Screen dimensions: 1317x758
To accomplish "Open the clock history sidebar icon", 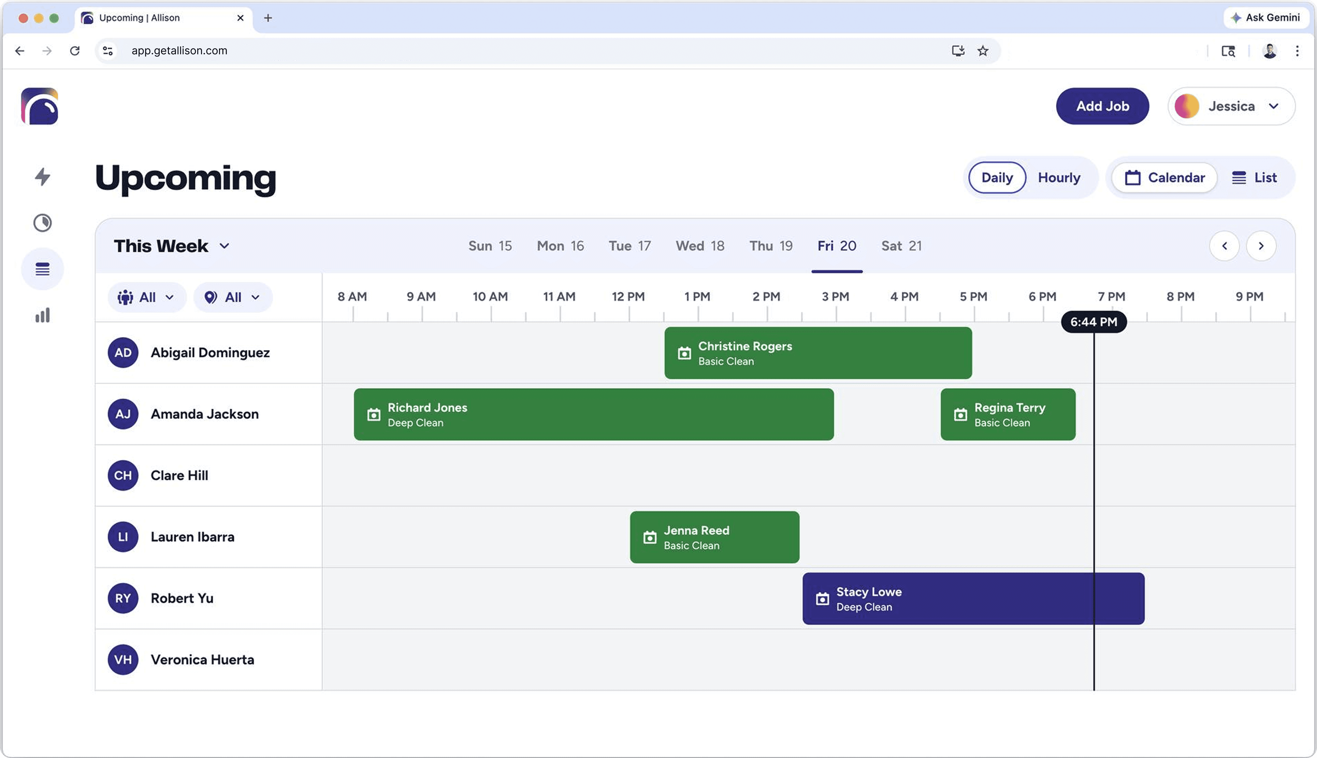I will (x=43, y=223).
